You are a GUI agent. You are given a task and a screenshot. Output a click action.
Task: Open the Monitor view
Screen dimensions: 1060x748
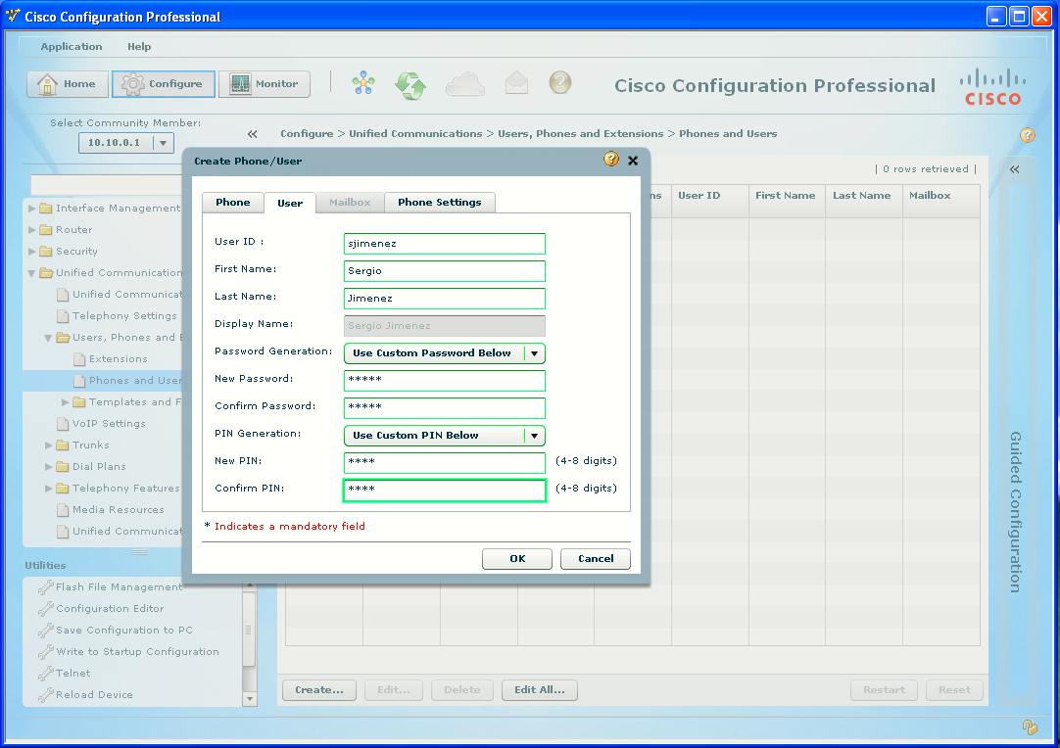pos(265,84)
